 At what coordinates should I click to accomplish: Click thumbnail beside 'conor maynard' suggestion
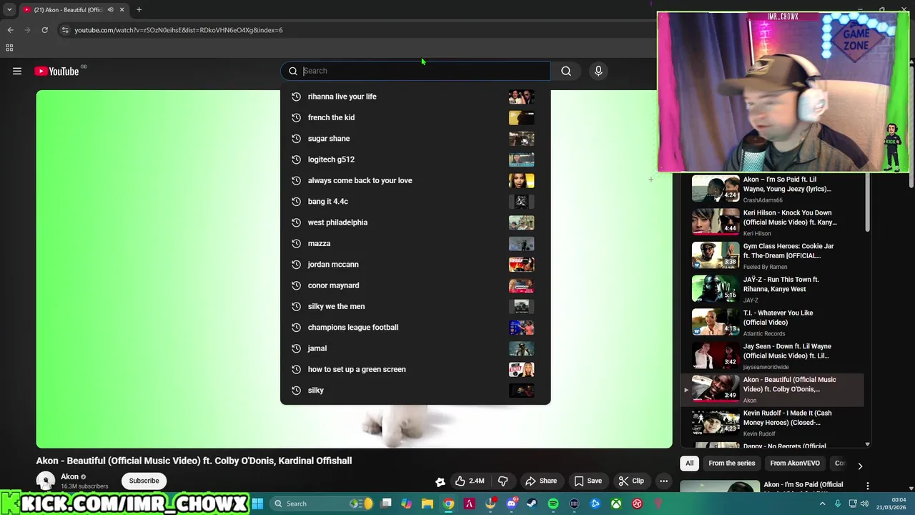pyautogui.click(x=521, y=285)
